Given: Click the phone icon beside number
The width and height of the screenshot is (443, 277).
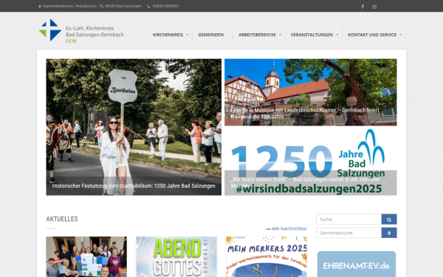Looking at the screenshot, I should pyautogui.click(x=148, y=6).
